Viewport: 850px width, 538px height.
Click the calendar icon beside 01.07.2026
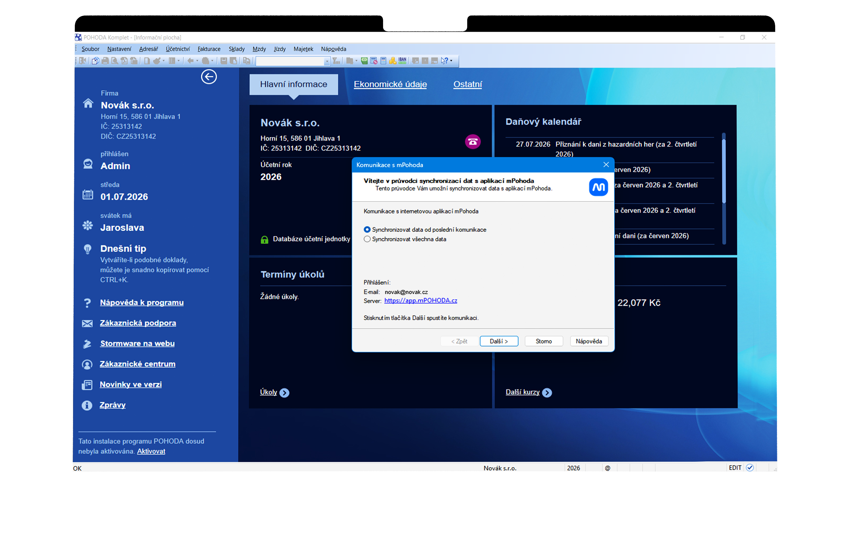point(87,194)
